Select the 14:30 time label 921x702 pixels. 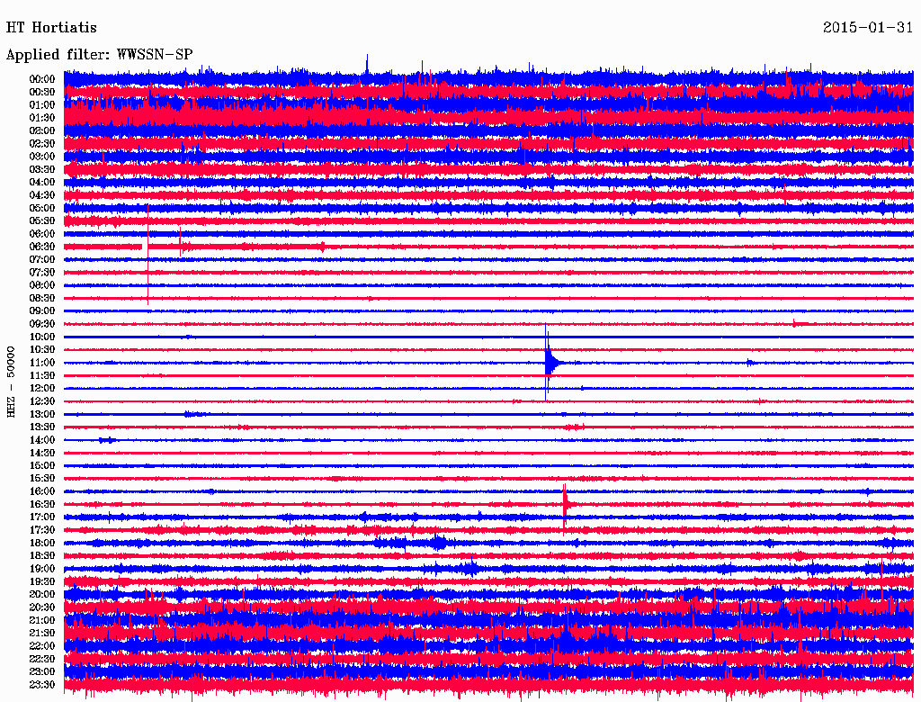point(42,453)
